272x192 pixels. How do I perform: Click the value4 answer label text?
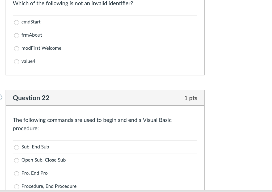[28, 61]
